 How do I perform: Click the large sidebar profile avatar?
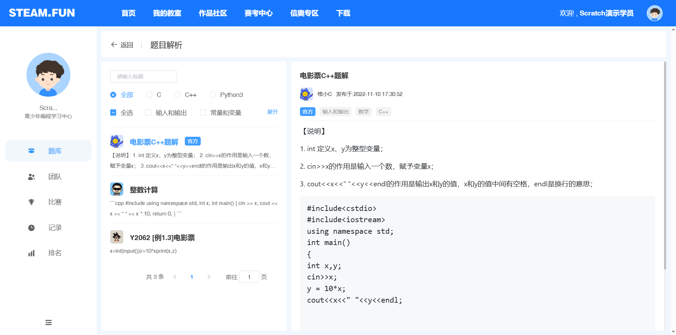pos(49,75)
